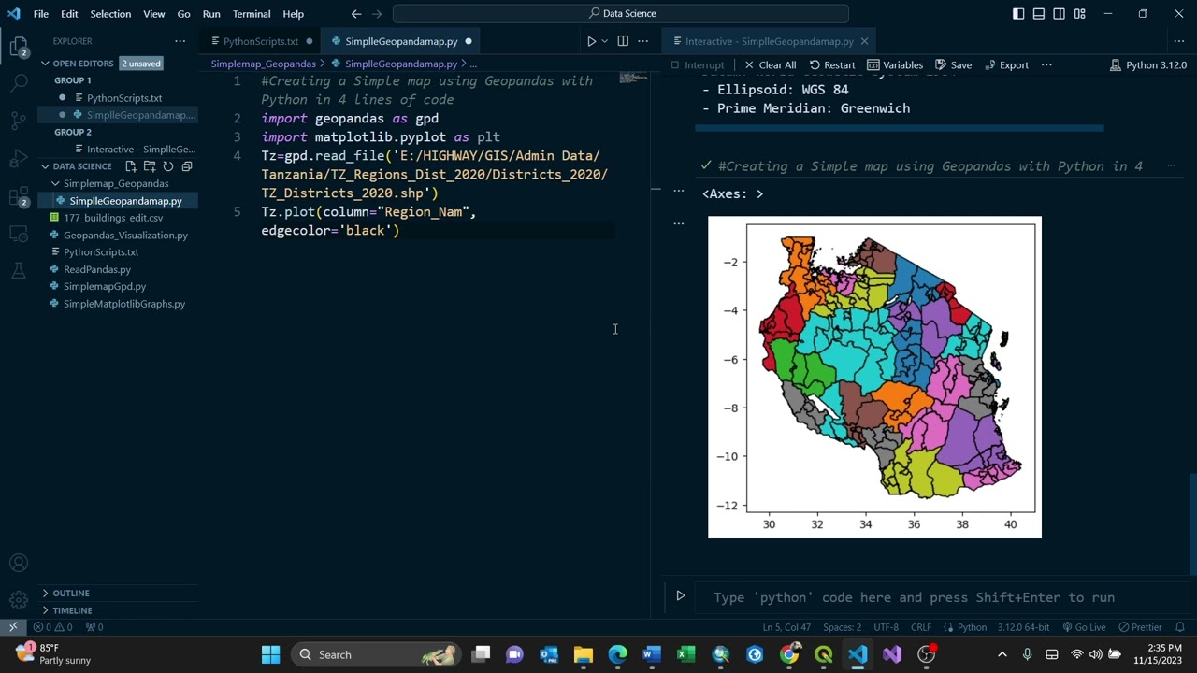The height and width of the screenshot is (673, 1197).
Task: Start Go Live server
Action: (1084, 627)
